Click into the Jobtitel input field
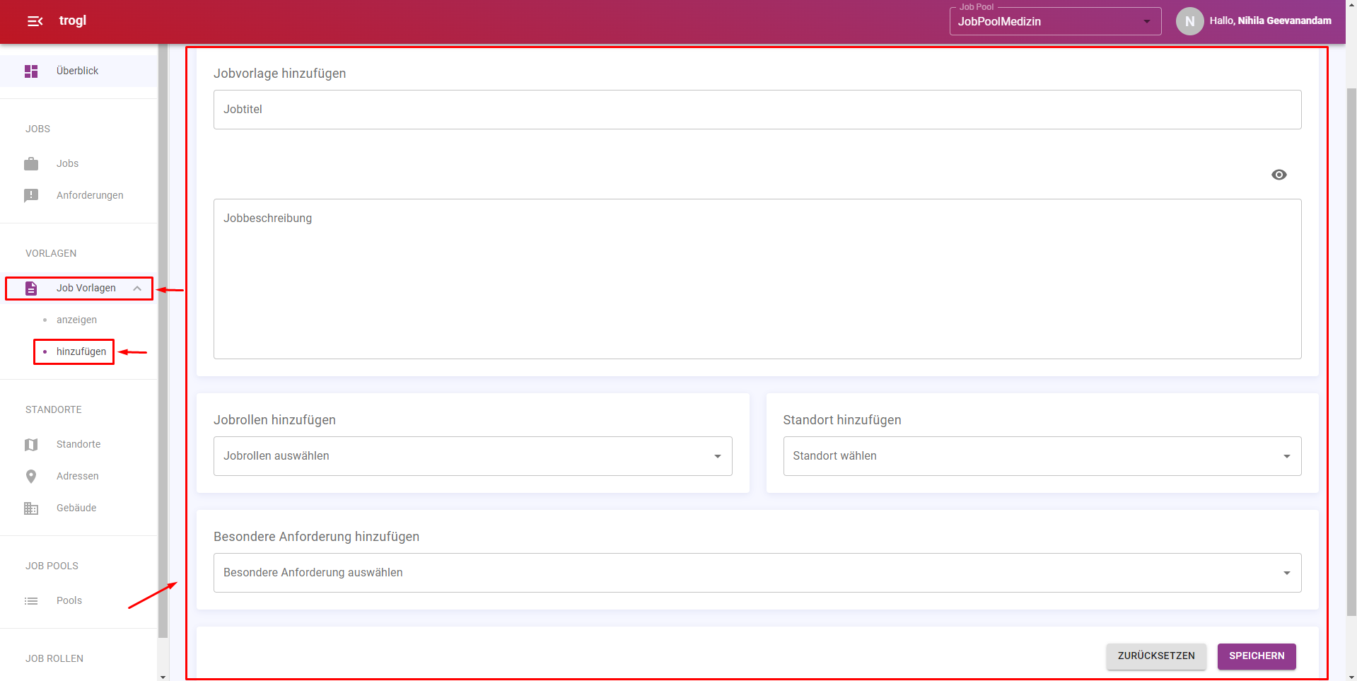 pos(757,110)
